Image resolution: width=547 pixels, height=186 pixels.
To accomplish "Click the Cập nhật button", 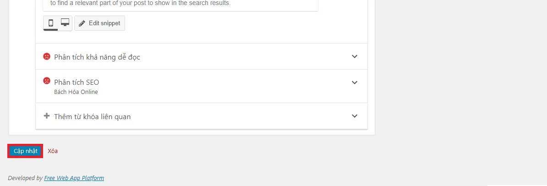I will tap(25, 151).
